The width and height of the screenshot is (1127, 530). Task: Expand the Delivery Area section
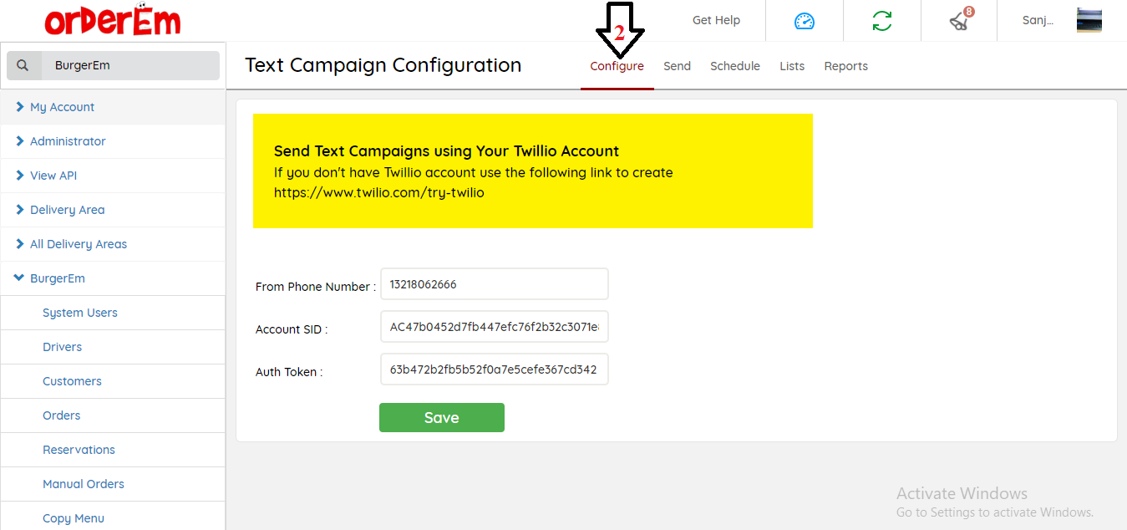tap(67, 210)
